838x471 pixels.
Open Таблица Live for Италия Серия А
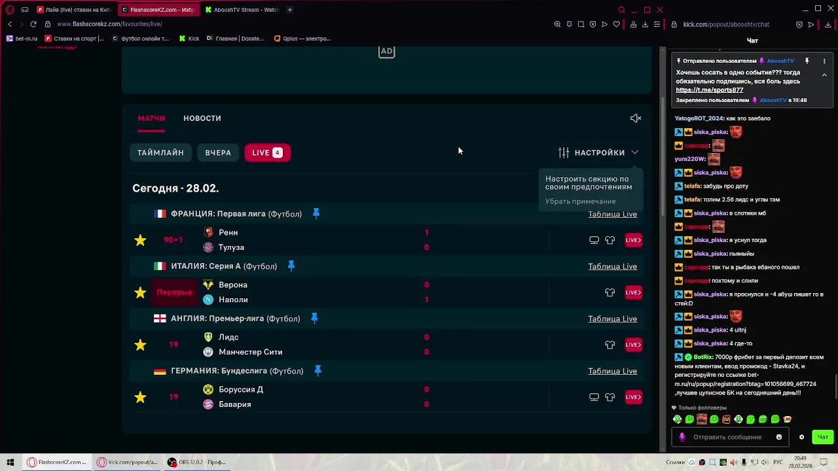(x=612, y=266)
